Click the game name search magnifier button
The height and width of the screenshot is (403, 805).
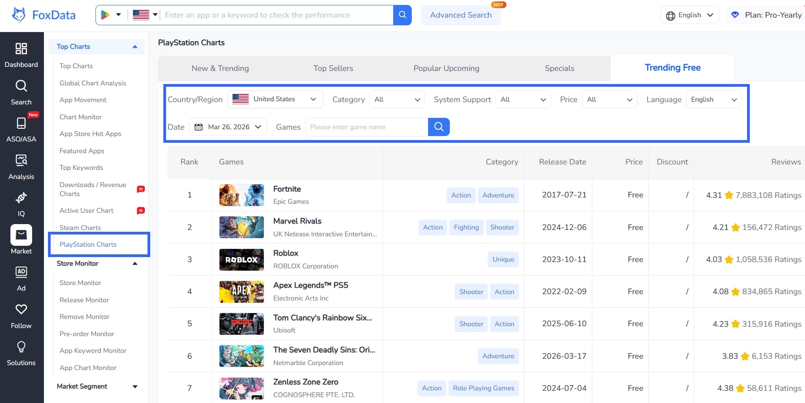click(439, 127)
